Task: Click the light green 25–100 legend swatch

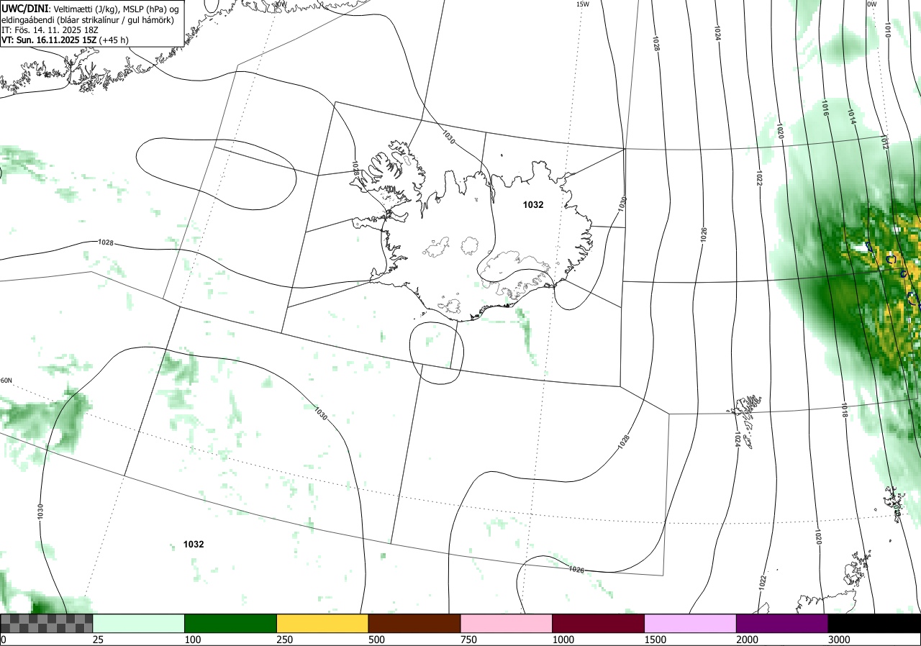Action: click(x=139, y=623)
